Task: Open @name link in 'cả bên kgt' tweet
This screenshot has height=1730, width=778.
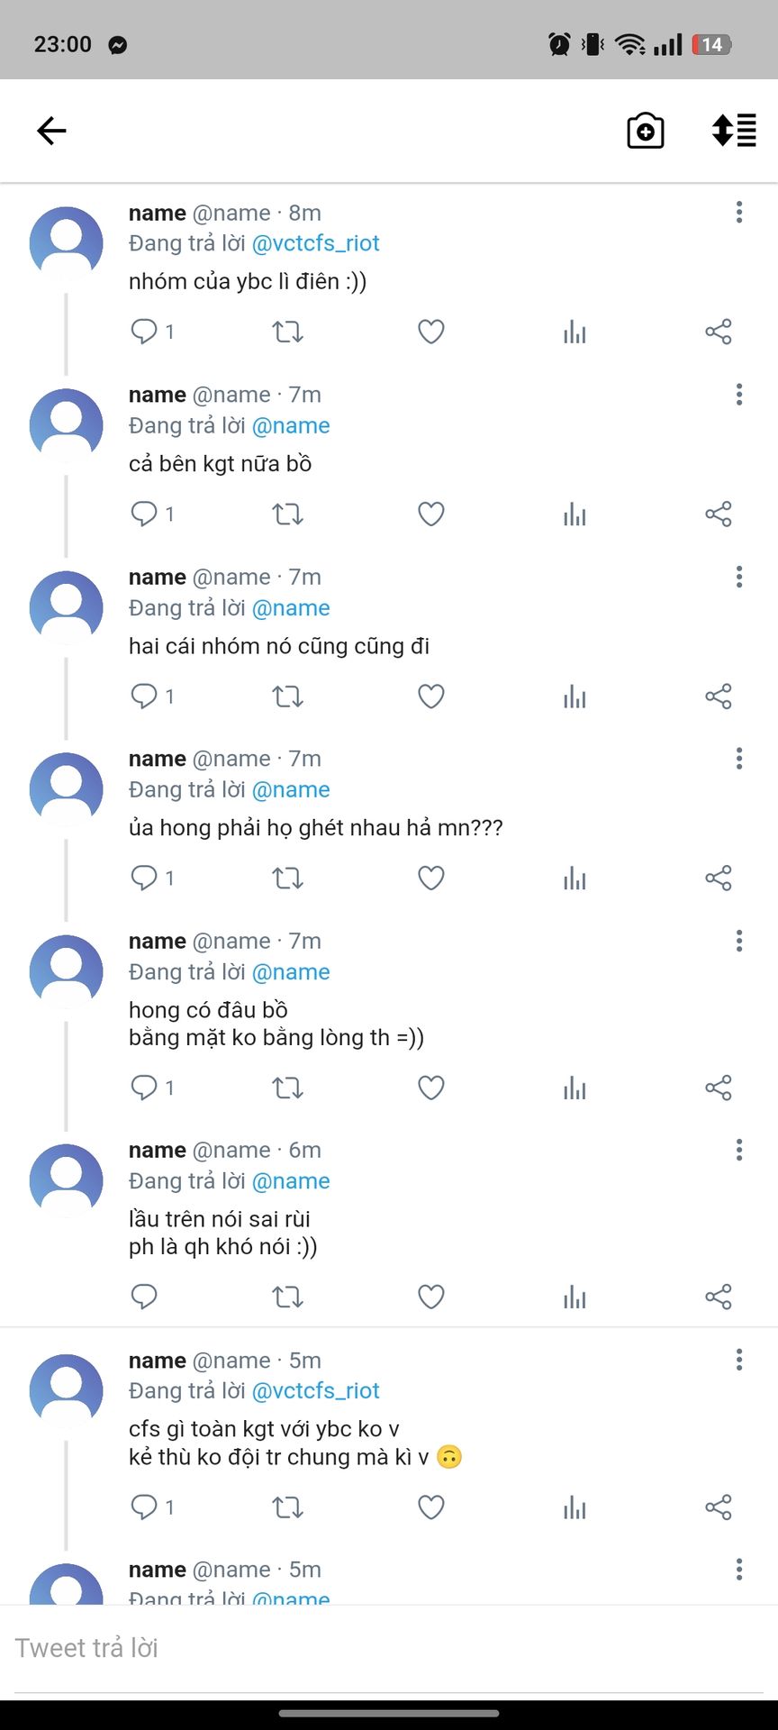Action: 291,425
